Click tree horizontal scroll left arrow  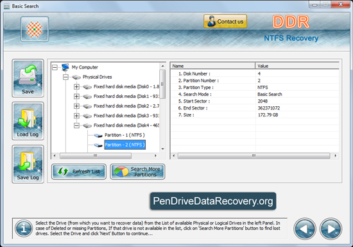point(55,155)
